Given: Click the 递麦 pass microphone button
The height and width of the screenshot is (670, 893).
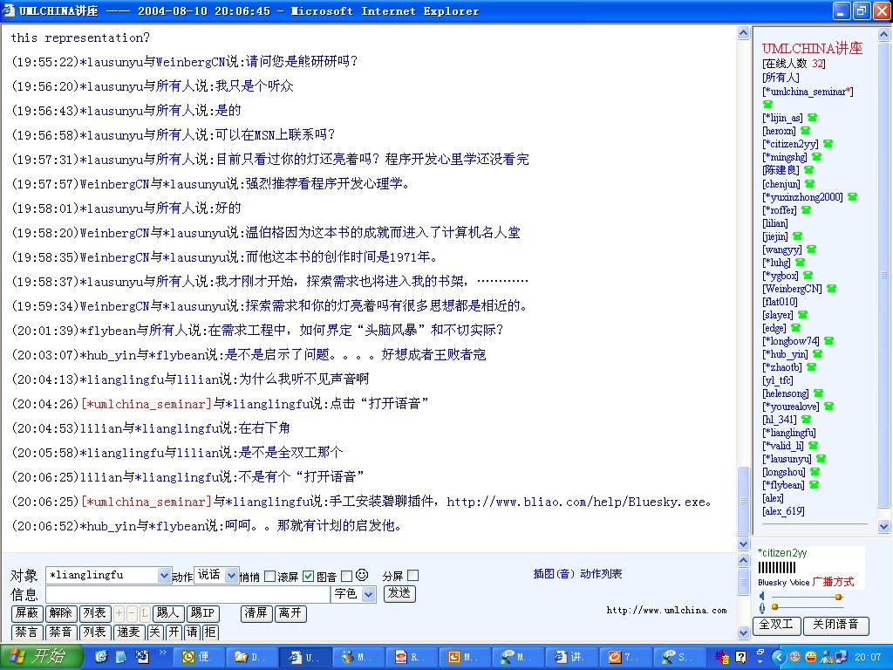Looking at the screenshot, I should (x=129, y=632).
